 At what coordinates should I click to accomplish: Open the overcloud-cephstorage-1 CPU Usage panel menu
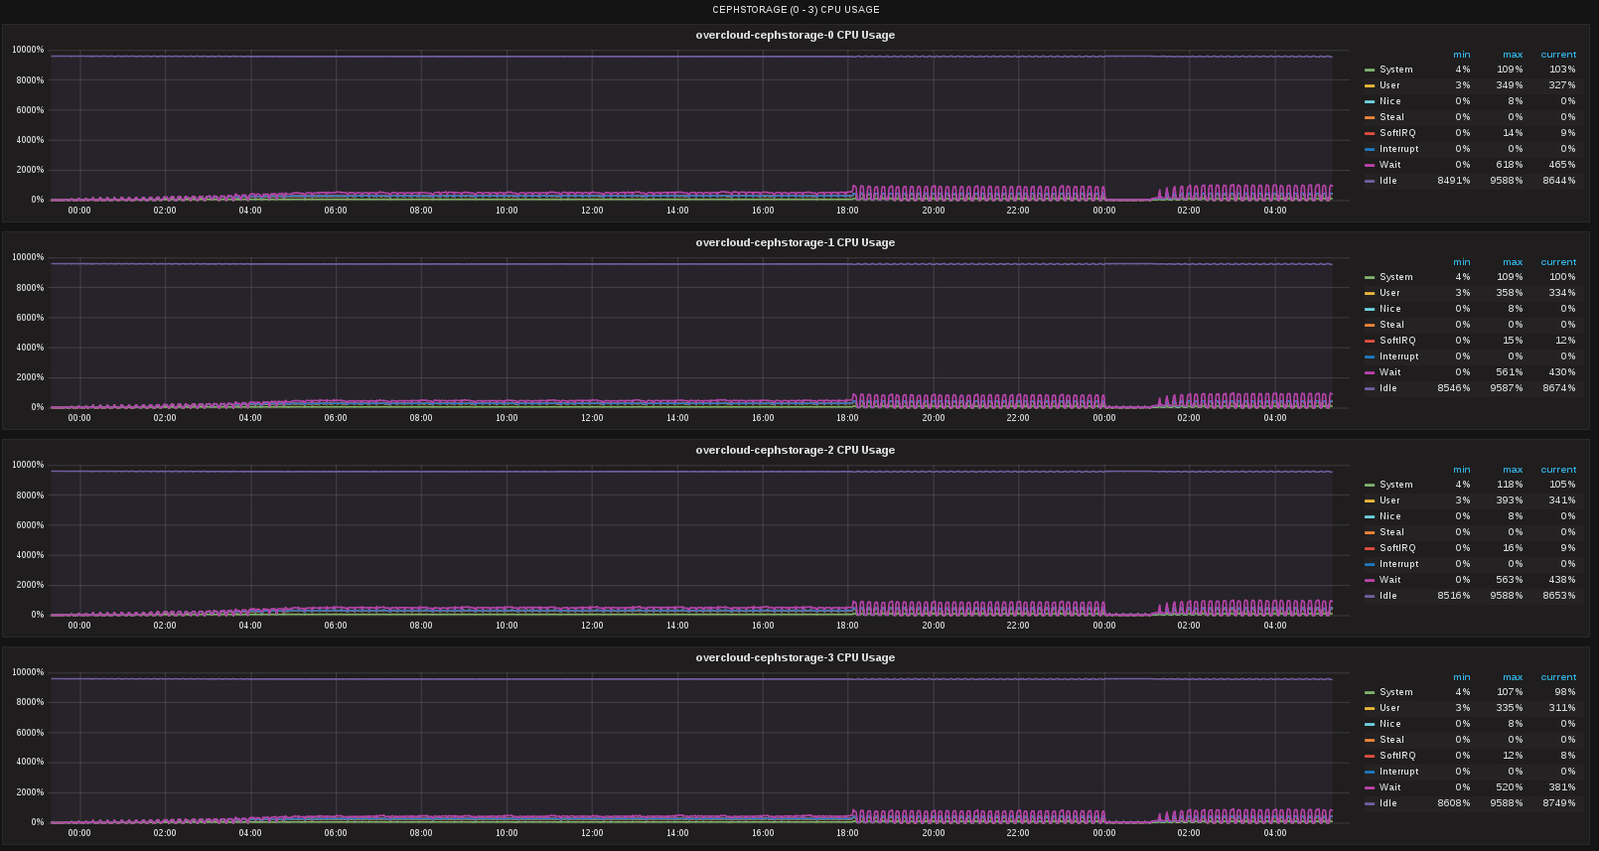tap(795, 242)
